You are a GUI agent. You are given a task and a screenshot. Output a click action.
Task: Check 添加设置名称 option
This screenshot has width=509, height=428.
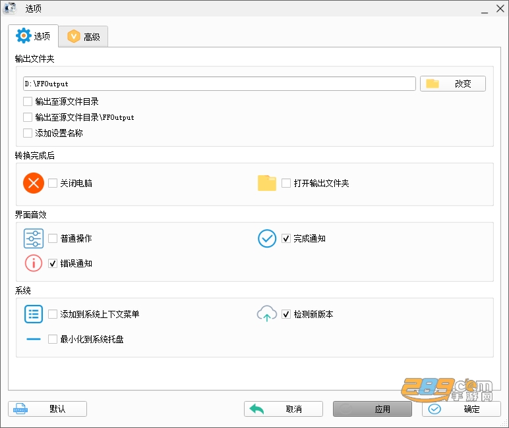tap(28, 133)
